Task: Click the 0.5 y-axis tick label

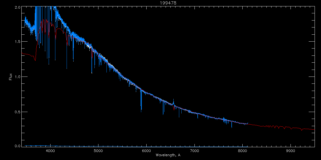Action: coord(17,112)
